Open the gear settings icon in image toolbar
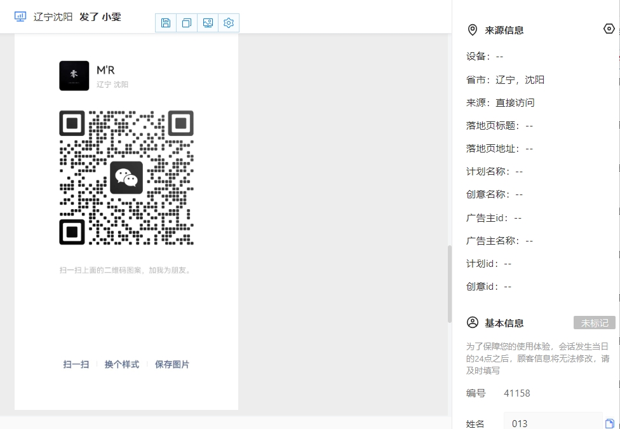This screenshot has width=620, height=429. click(229, 23)
